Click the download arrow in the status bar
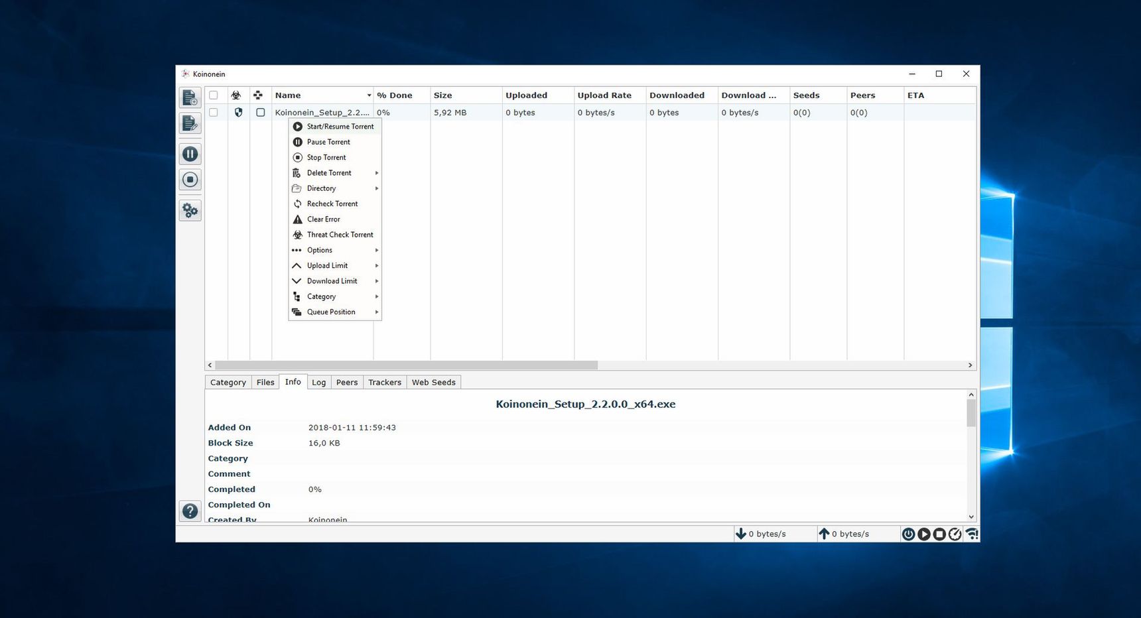The image size is (1141, 618). [741, 534]
